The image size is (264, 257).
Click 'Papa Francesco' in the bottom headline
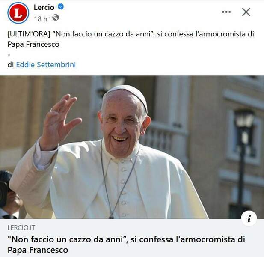38,250
